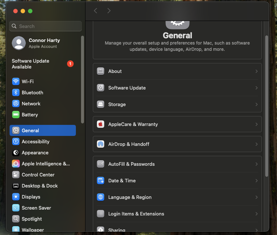Open the Storage row label
The width and height of the screenshot is (277, 235).
(117, 105)
